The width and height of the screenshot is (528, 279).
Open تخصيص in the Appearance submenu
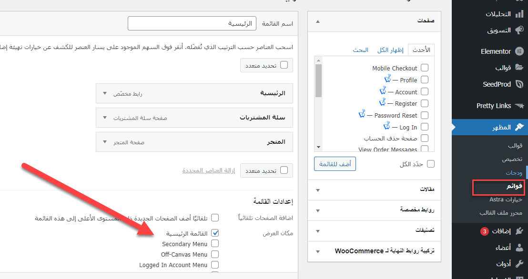coord(512,159)
